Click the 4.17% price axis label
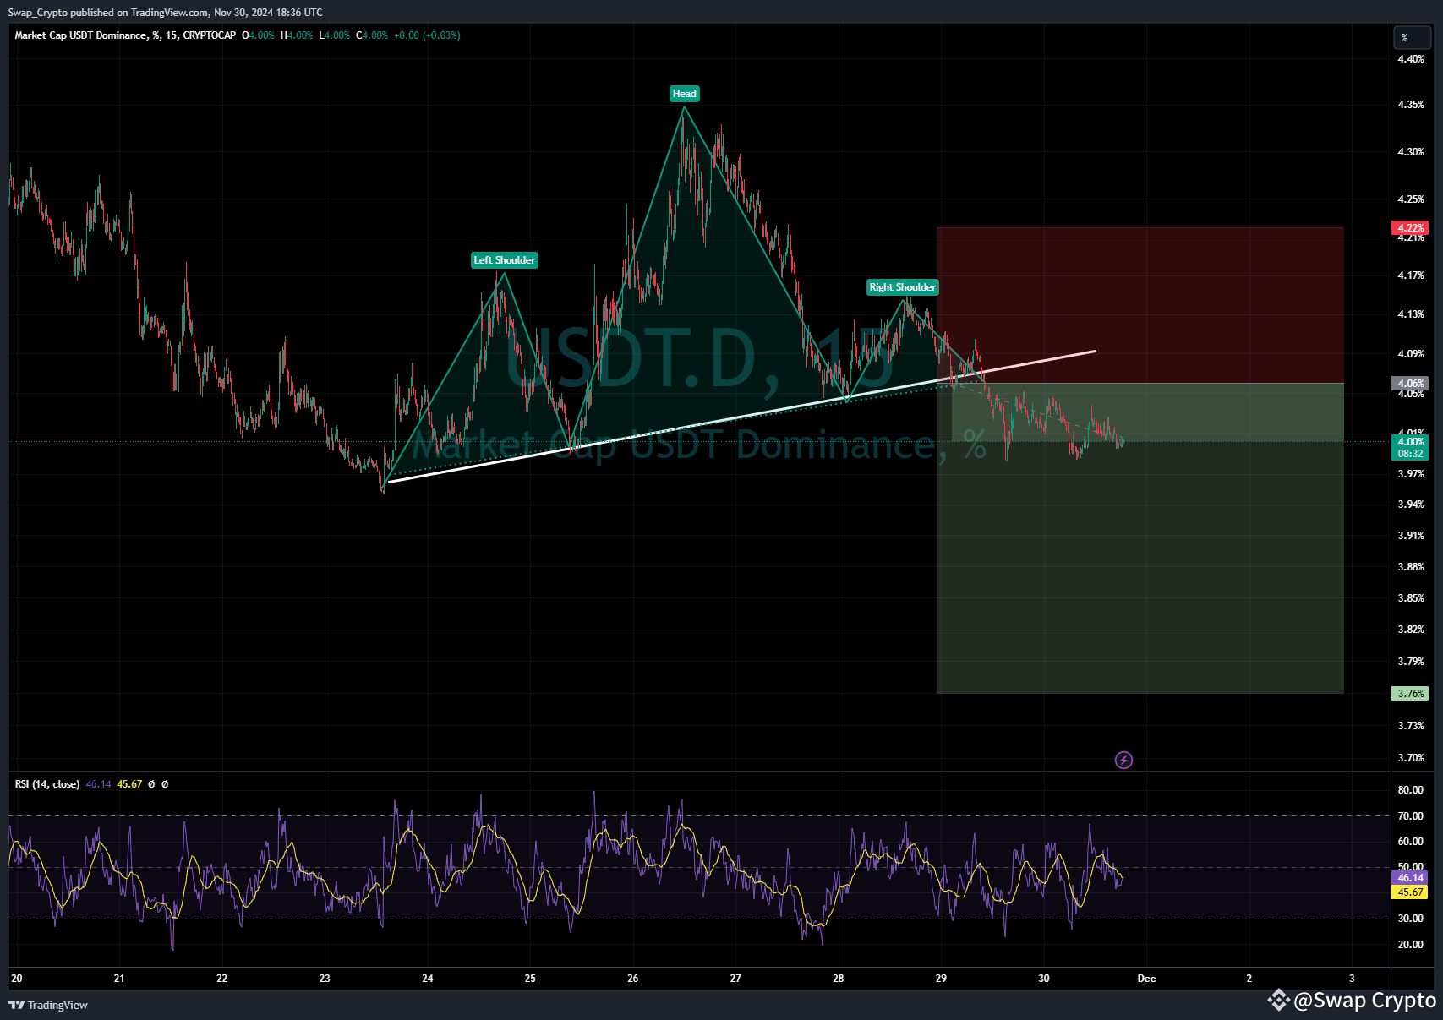 (1411, 275)
